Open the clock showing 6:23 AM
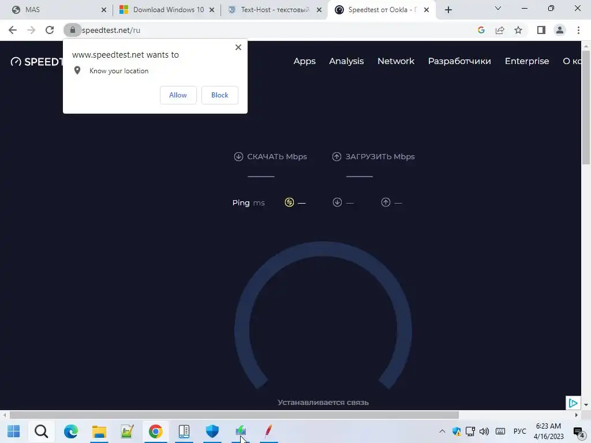 coord(549,431)
